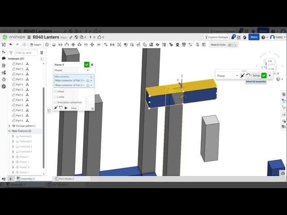This screenshot has height=215, width=287.
Task: Click the link icon beside Main
Action: click(71, 37)
